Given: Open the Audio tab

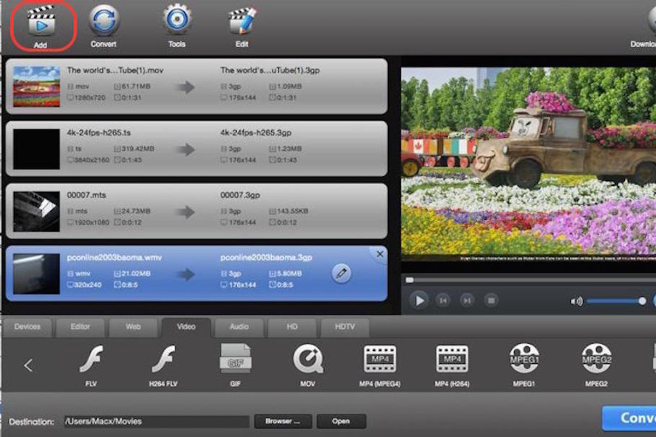Looking at the screenshot, I should coord(239,327).
